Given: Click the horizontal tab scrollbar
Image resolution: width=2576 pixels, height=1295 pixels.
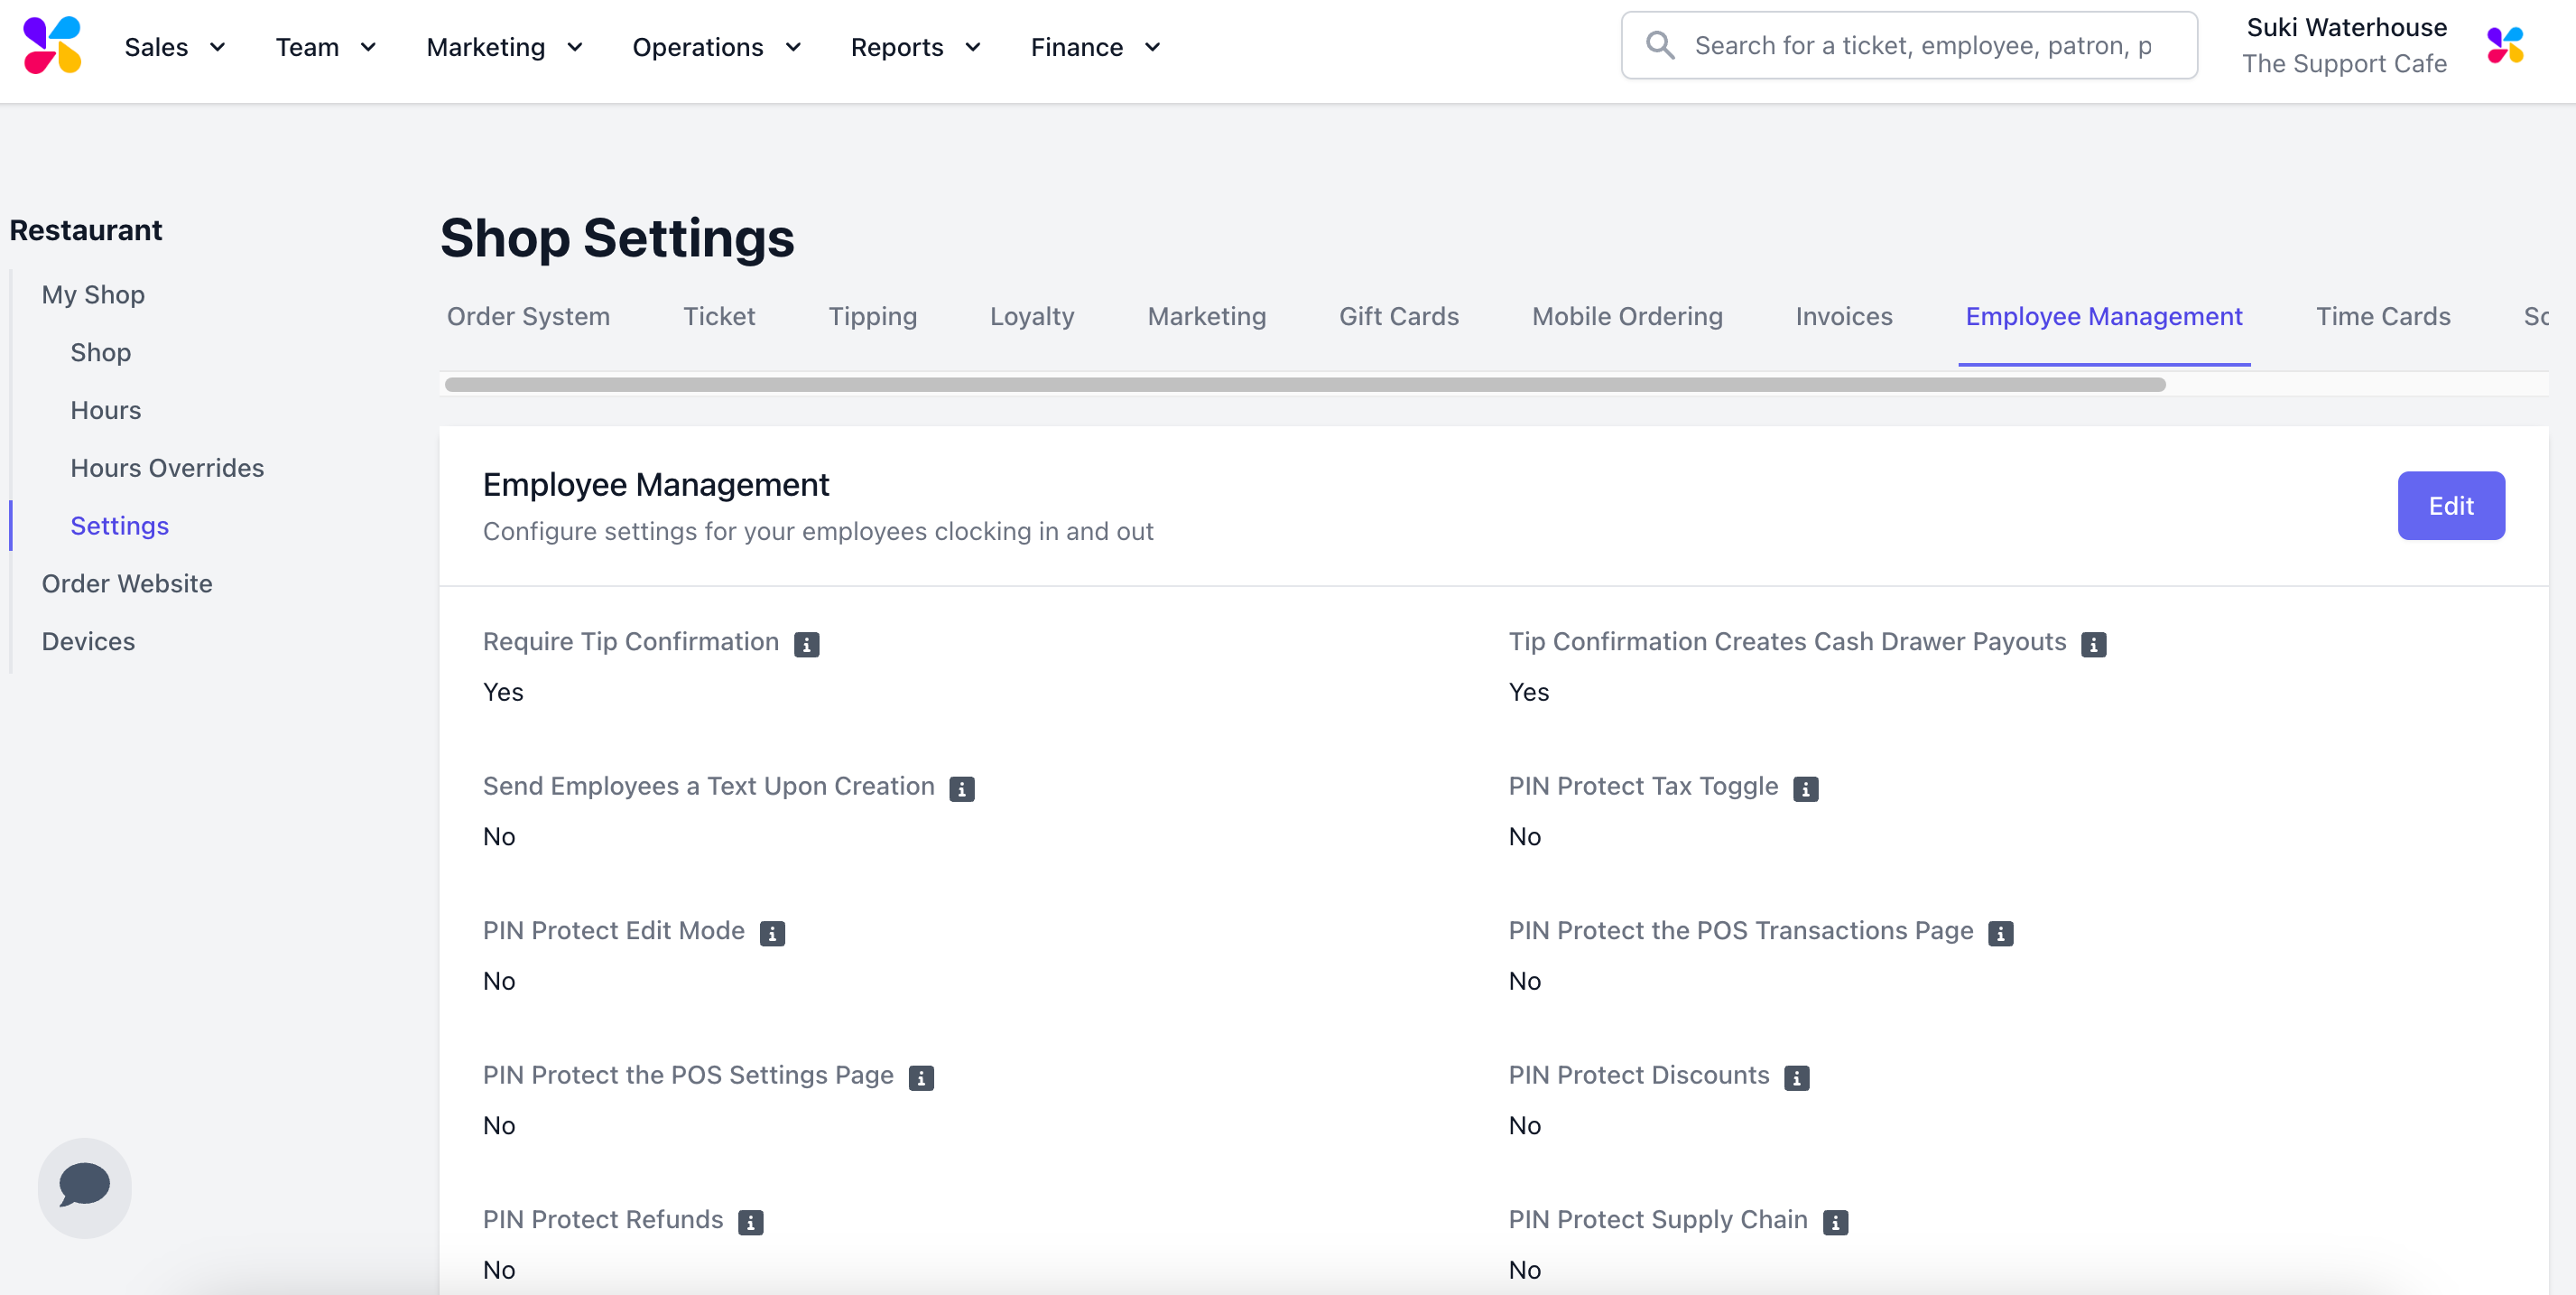Looking at the screenshot, I should (x=1304, y=385).
